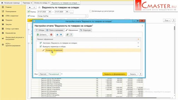Toggle the Период checkbox

tap(29, 12)
